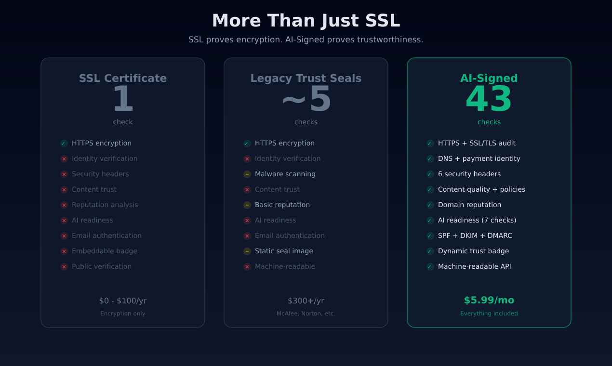Viewport: 612px width, 366px height.
Task: Click the check icon beside 6 security headers
Action: 430,174
